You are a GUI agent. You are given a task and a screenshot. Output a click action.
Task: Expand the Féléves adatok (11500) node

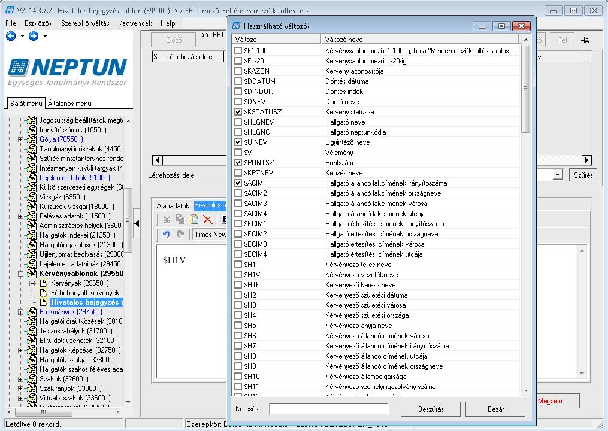20,216
